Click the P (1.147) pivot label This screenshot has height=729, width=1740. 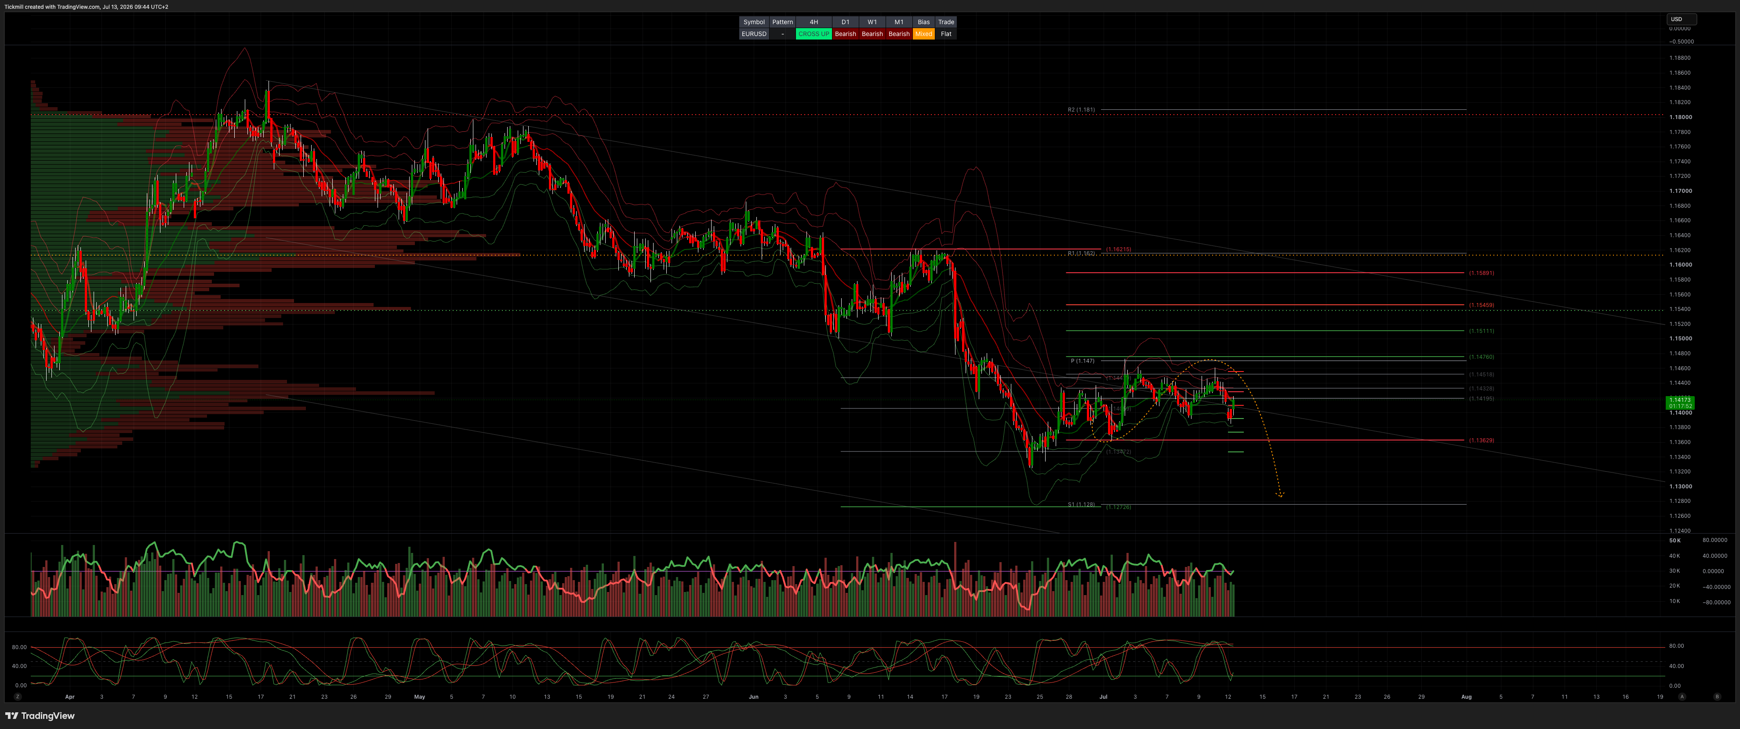[1083, 361]
